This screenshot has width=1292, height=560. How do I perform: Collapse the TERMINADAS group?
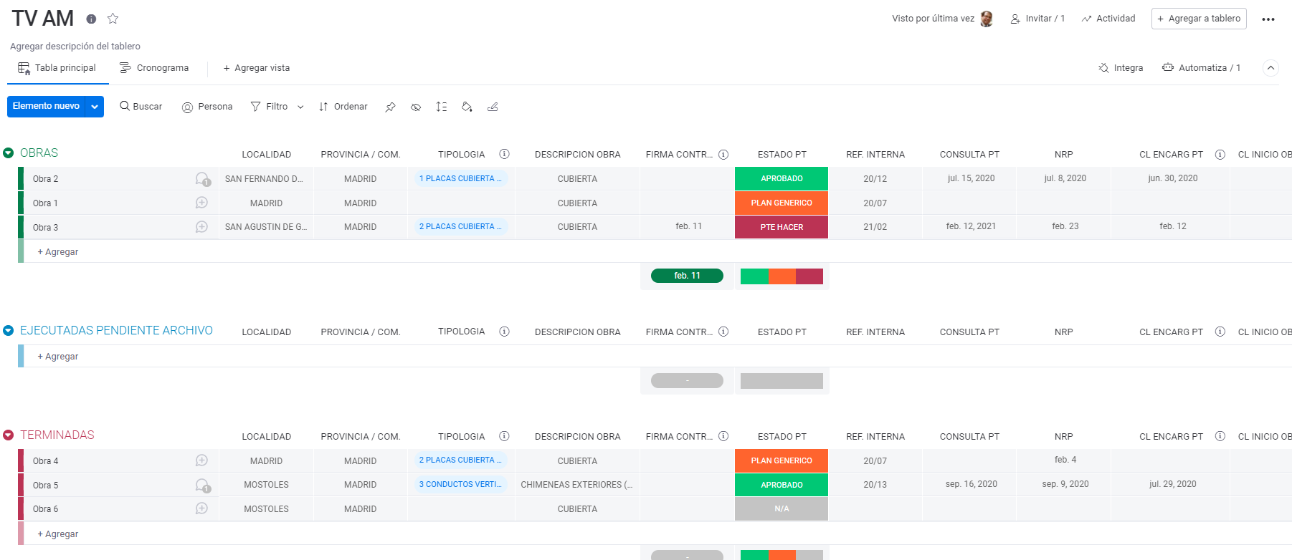click(x=9, y=435)
